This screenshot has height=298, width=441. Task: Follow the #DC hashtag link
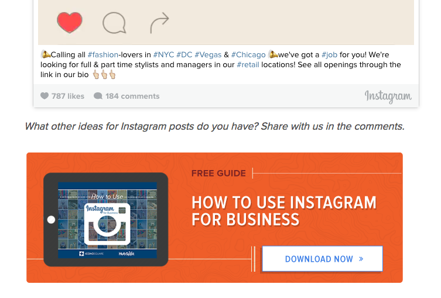tap(184, 55)
